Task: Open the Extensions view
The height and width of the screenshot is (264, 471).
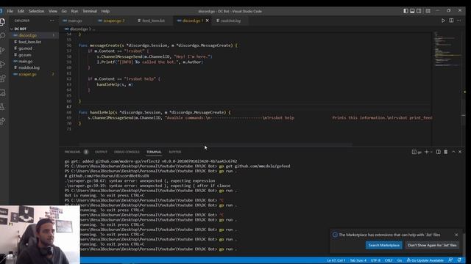Action: coord(2,78)
